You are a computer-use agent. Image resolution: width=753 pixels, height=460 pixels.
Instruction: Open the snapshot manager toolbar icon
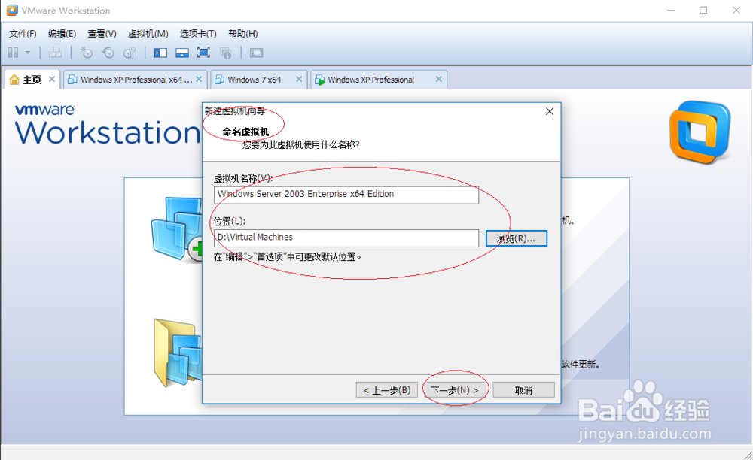(130, 53)
